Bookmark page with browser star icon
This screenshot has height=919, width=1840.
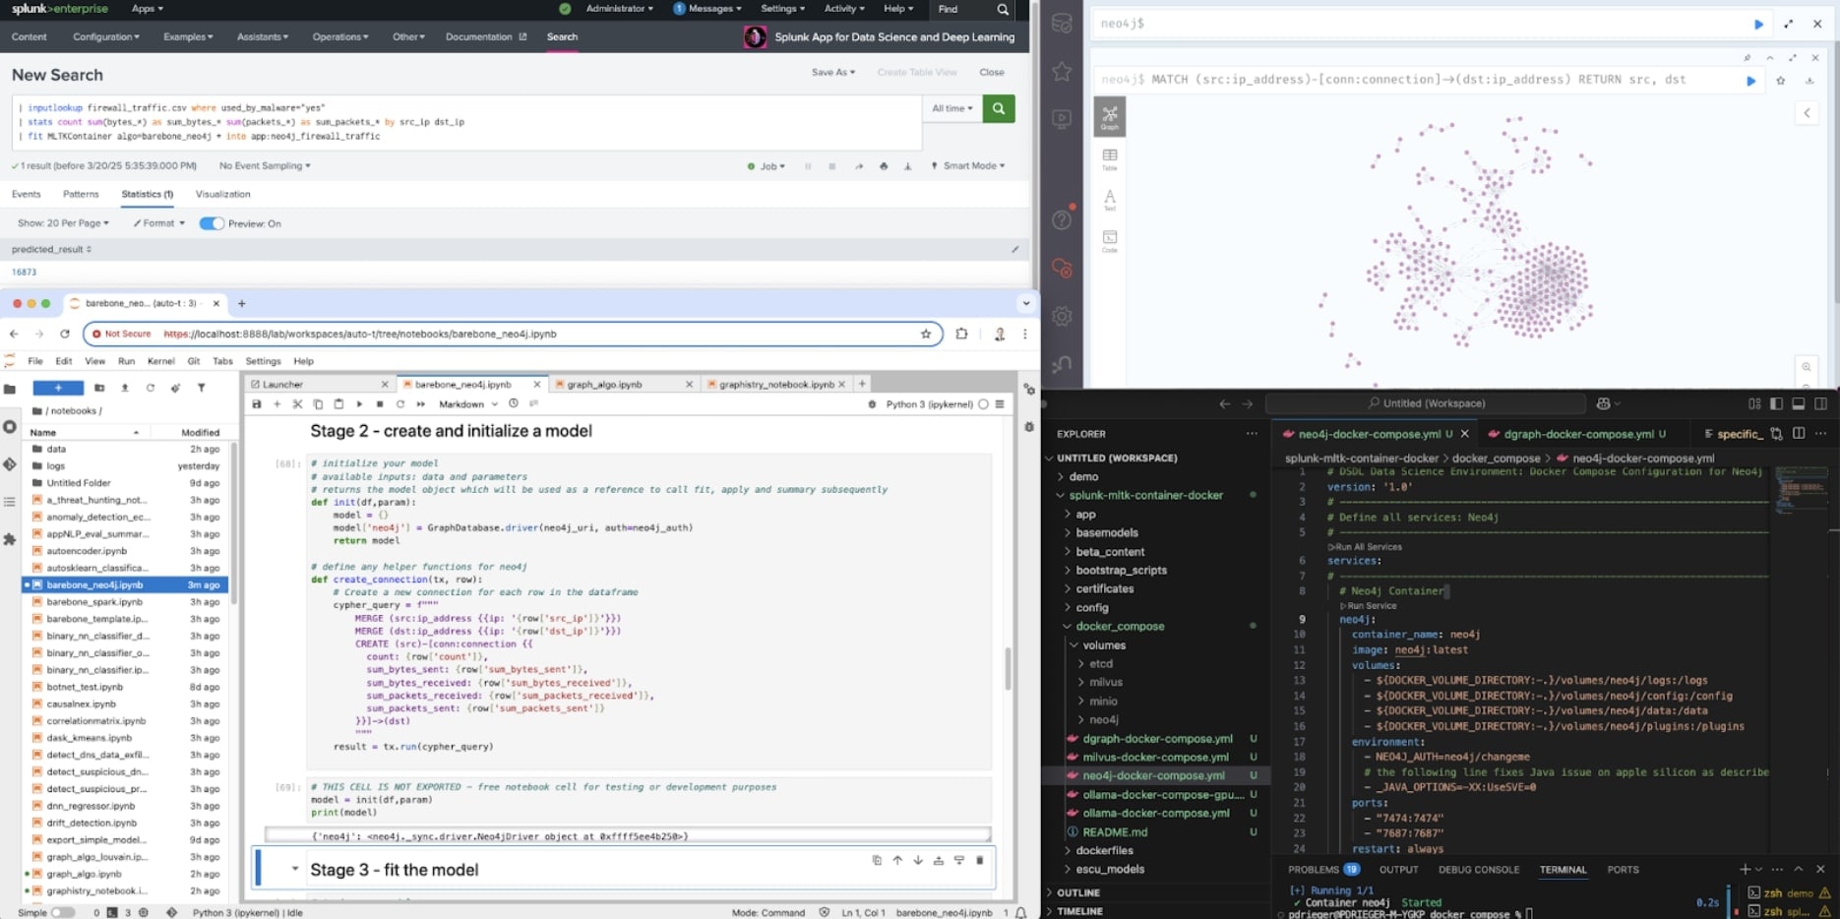[926, 335]
